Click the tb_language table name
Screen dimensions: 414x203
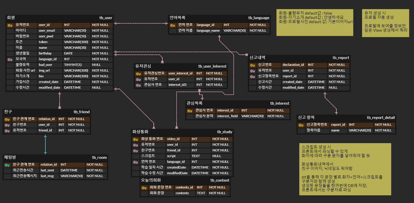(259, 18)
